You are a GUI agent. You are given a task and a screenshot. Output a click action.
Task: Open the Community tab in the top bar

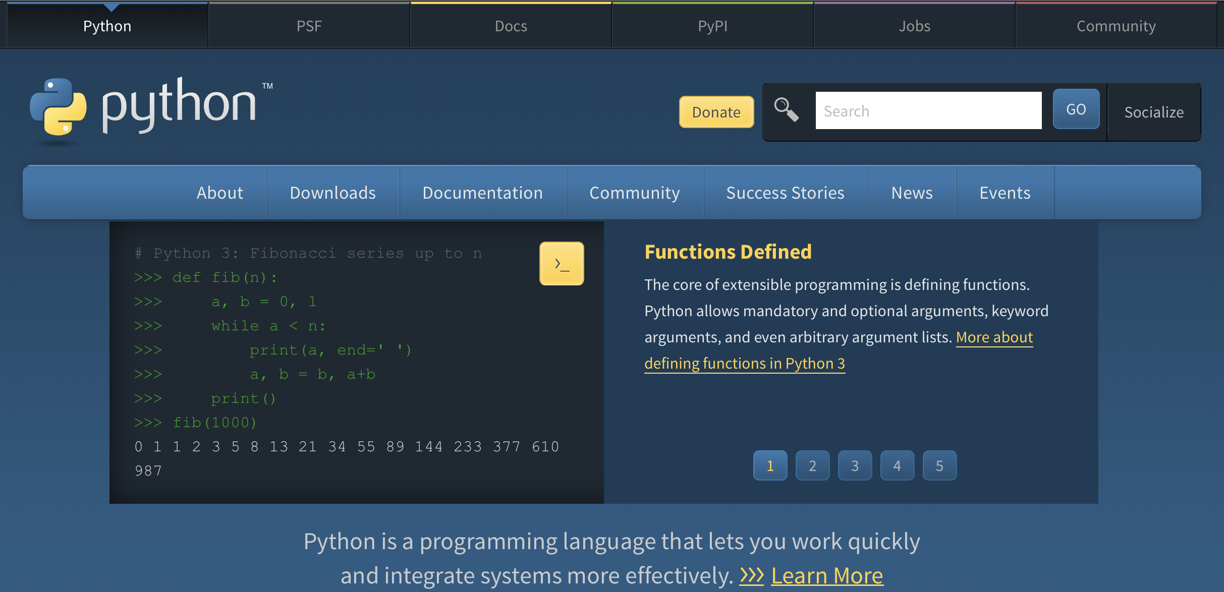[x=1116, y=26]
